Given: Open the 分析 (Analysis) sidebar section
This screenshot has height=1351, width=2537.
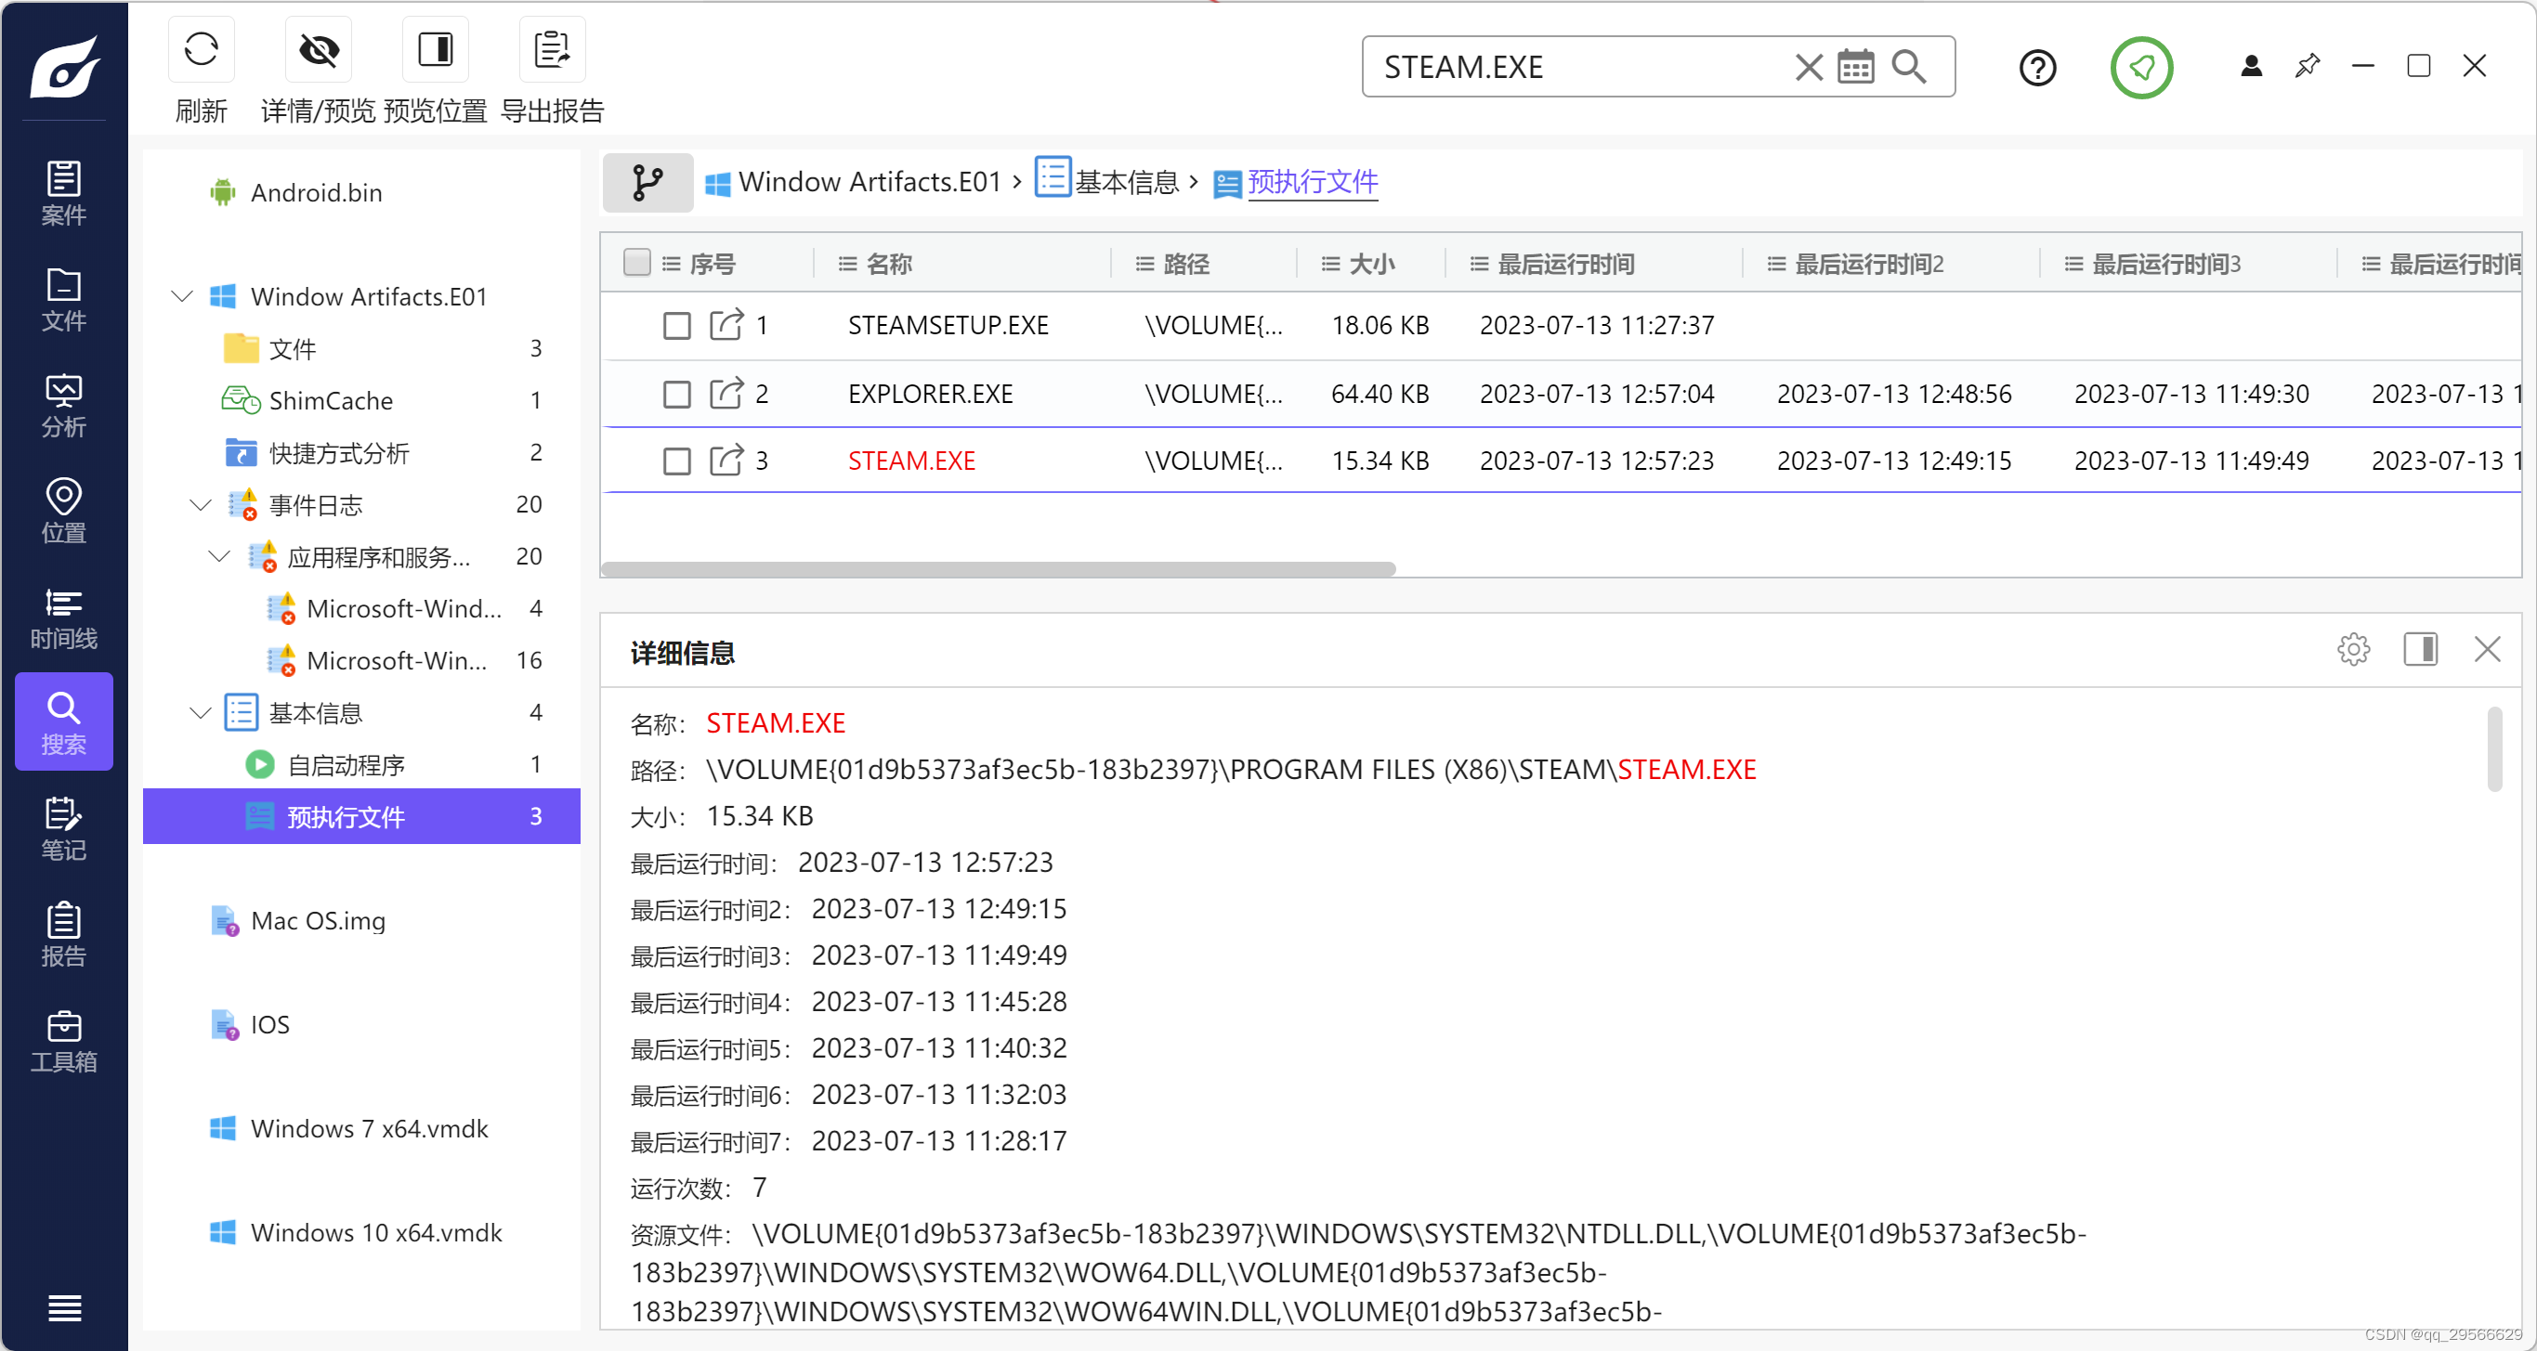Looking at the screenshot, I should (x=63, y=406).
